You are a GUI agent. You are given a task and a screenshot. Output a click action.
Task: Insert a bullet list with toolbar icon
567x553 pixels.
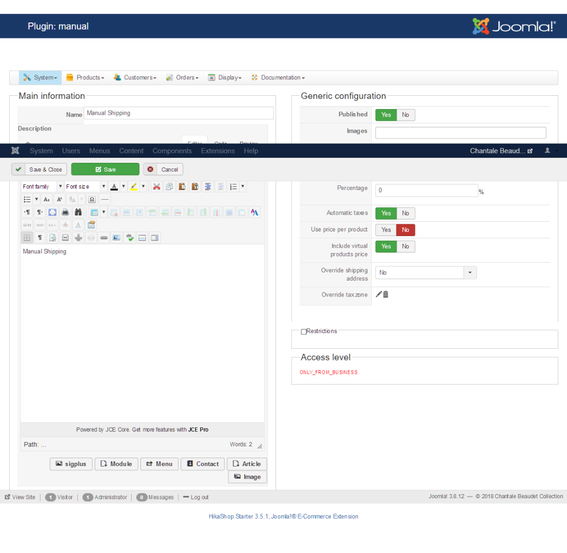pyautogui.click(x=27, y=200)
